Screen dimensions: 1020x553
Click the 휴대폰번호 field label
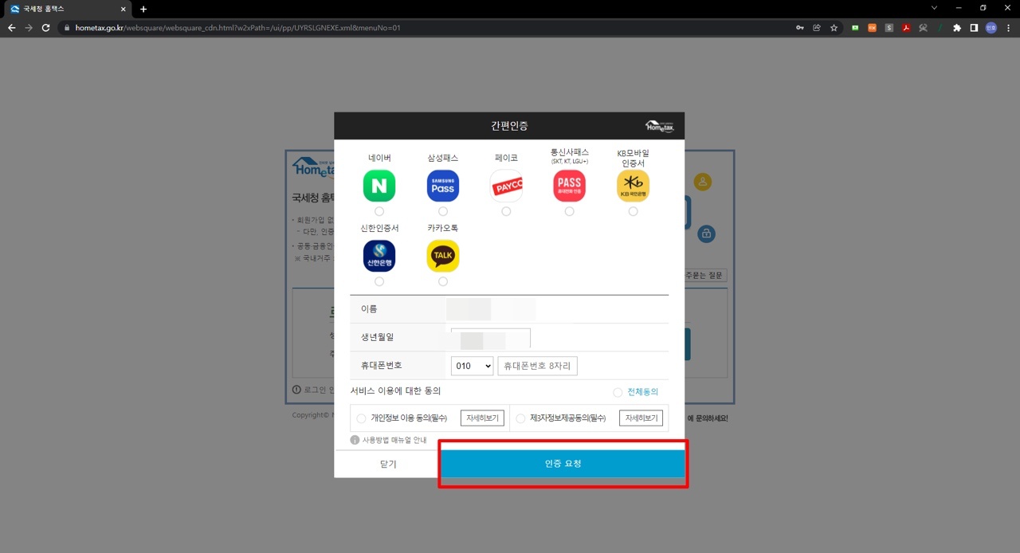point(382,365)
